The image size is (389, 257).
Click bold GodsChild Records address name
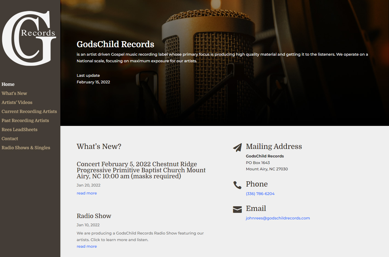[265, 156]
